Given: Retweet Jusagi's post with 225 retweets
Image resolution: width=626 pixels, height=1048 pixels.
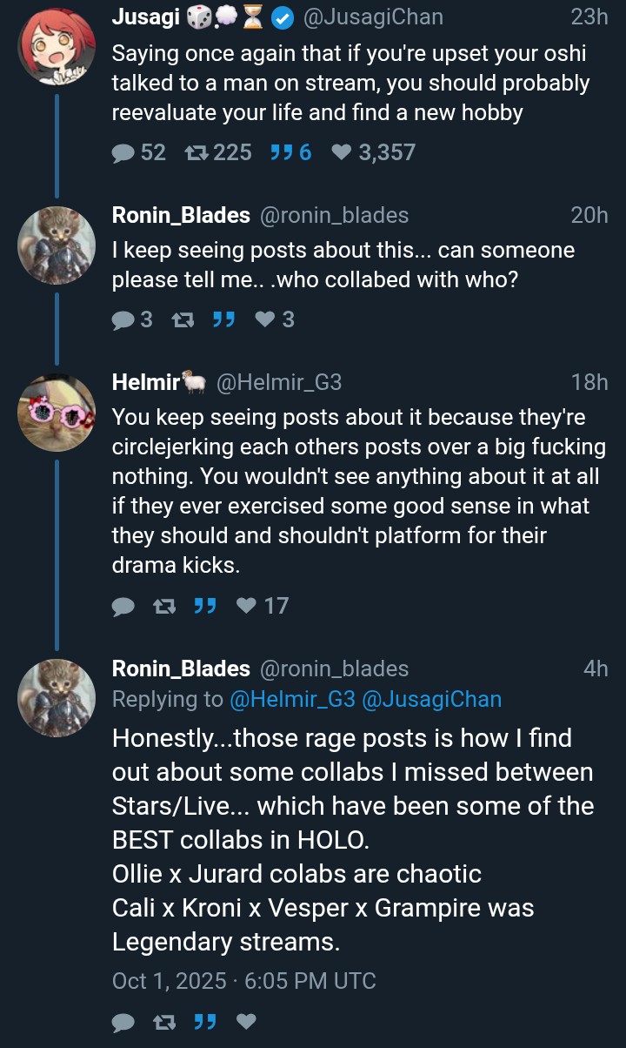Looking at the screenshot, I should click(x=196, y=153).
